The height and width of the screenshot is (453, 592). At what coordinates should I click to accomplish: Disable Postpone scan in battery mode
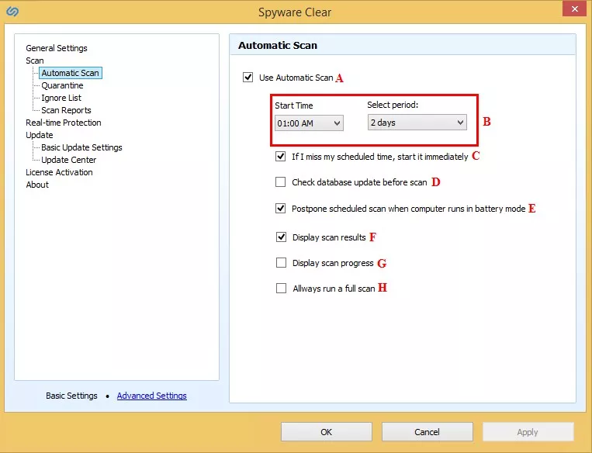tap(281, 209)
